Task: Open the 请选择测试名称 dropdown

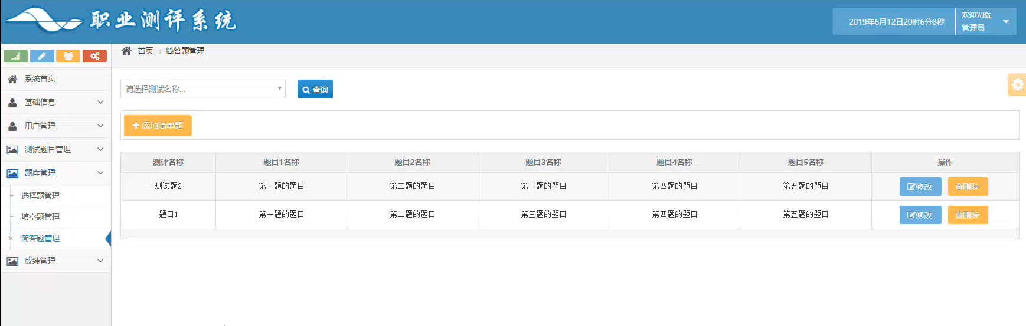Action: click(203, 89)
